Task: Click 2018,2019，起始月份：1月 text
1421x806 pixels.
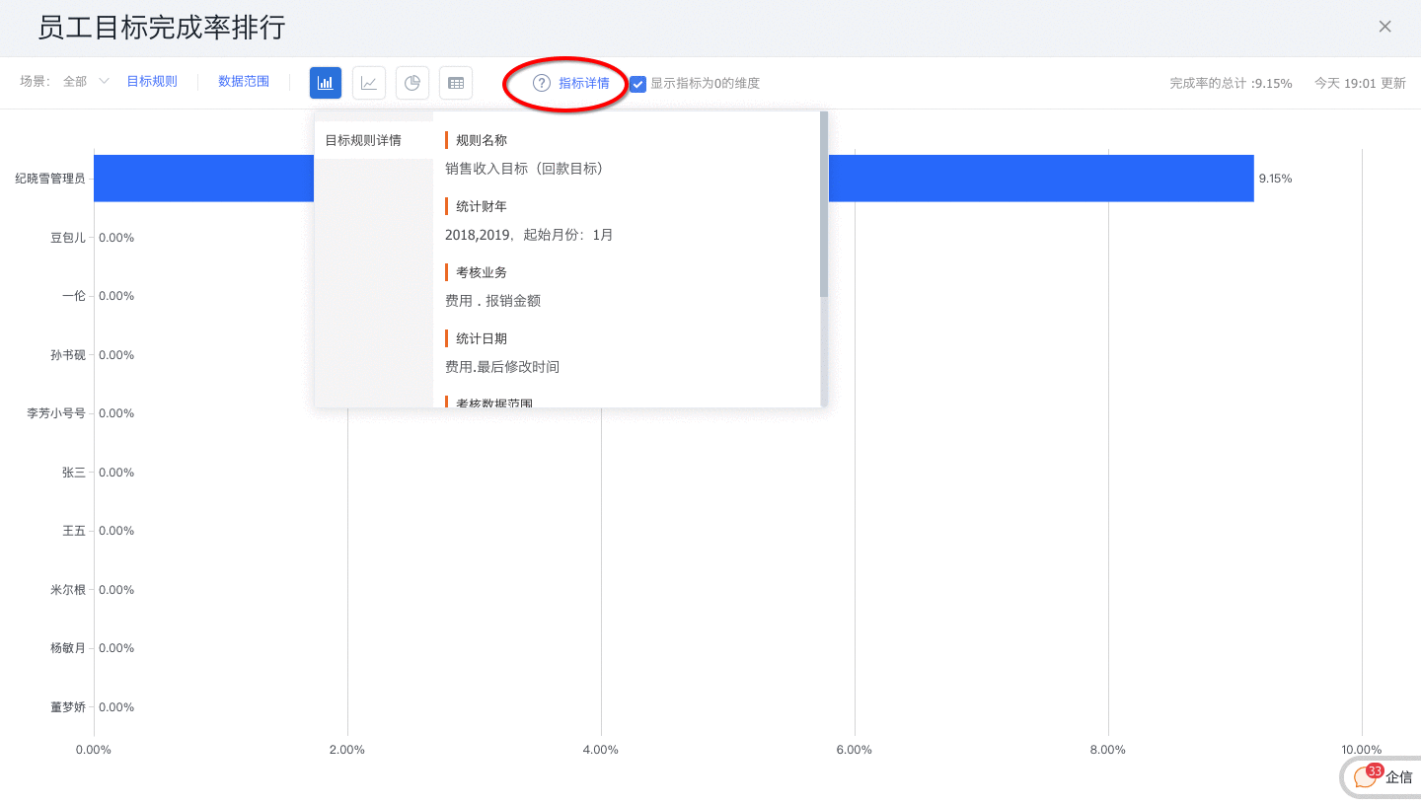Action: 529,235
